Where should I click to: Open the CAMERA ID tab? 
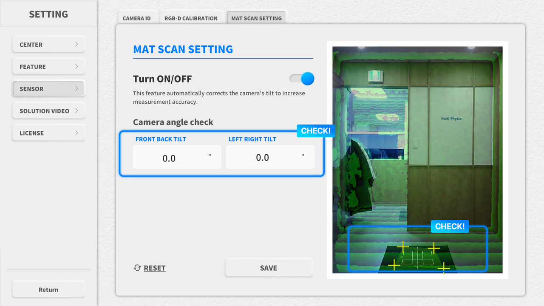pos(136,18)
